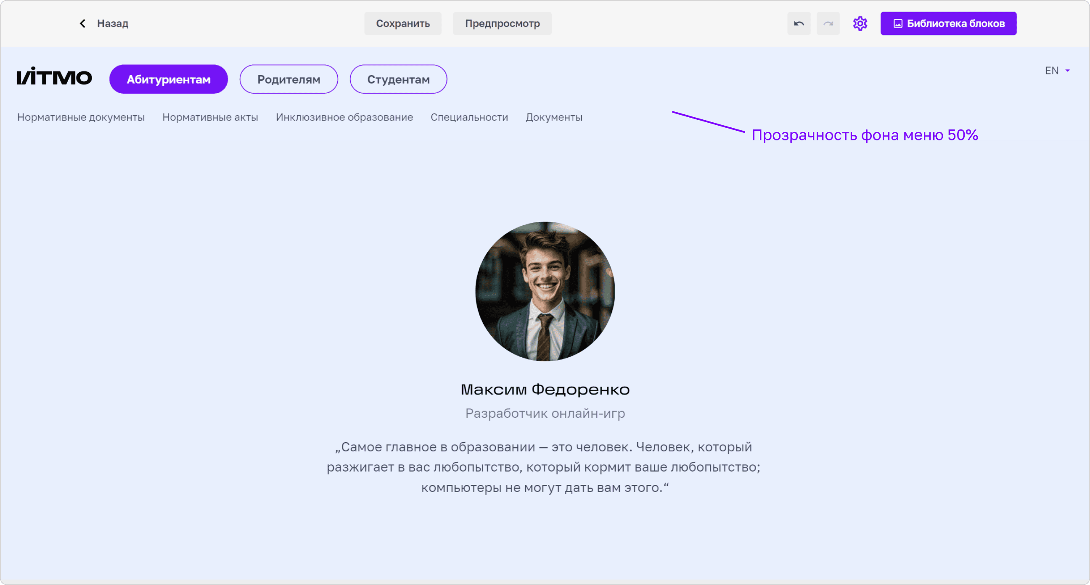This screenshot has width=1090, height=585.
Task: Open Документы menu item
Action: click(x=554, y=117)
